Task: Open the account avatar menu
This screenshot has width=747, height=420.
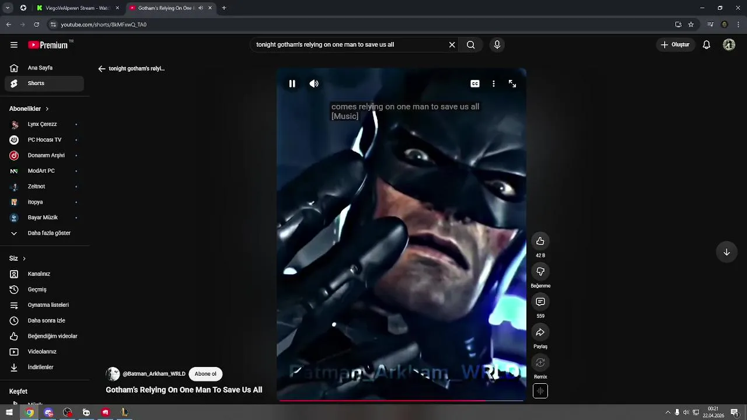Action: pyautogui.click(x=729, y=45)
